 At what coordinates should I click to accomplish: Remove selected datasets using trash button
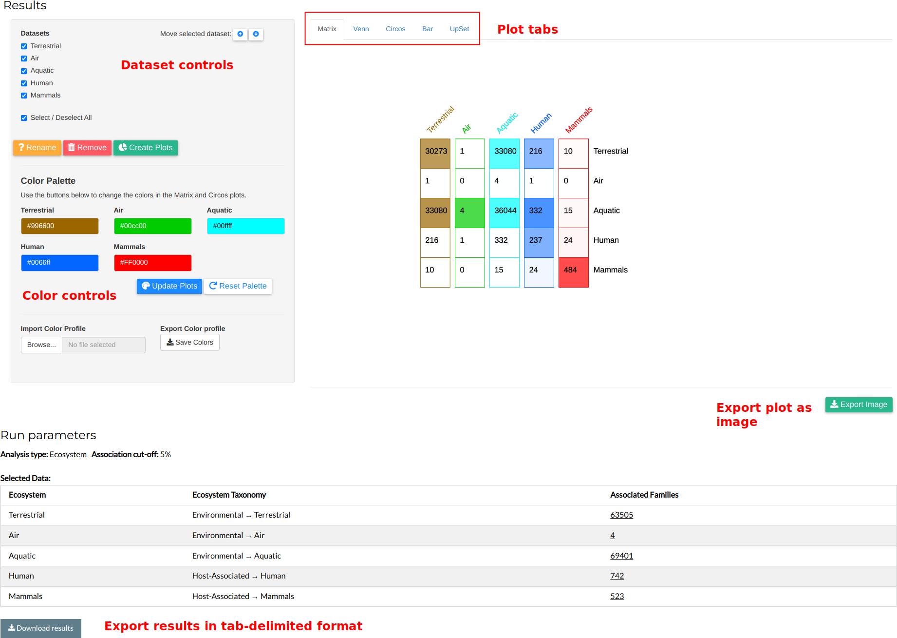[87, 148]
